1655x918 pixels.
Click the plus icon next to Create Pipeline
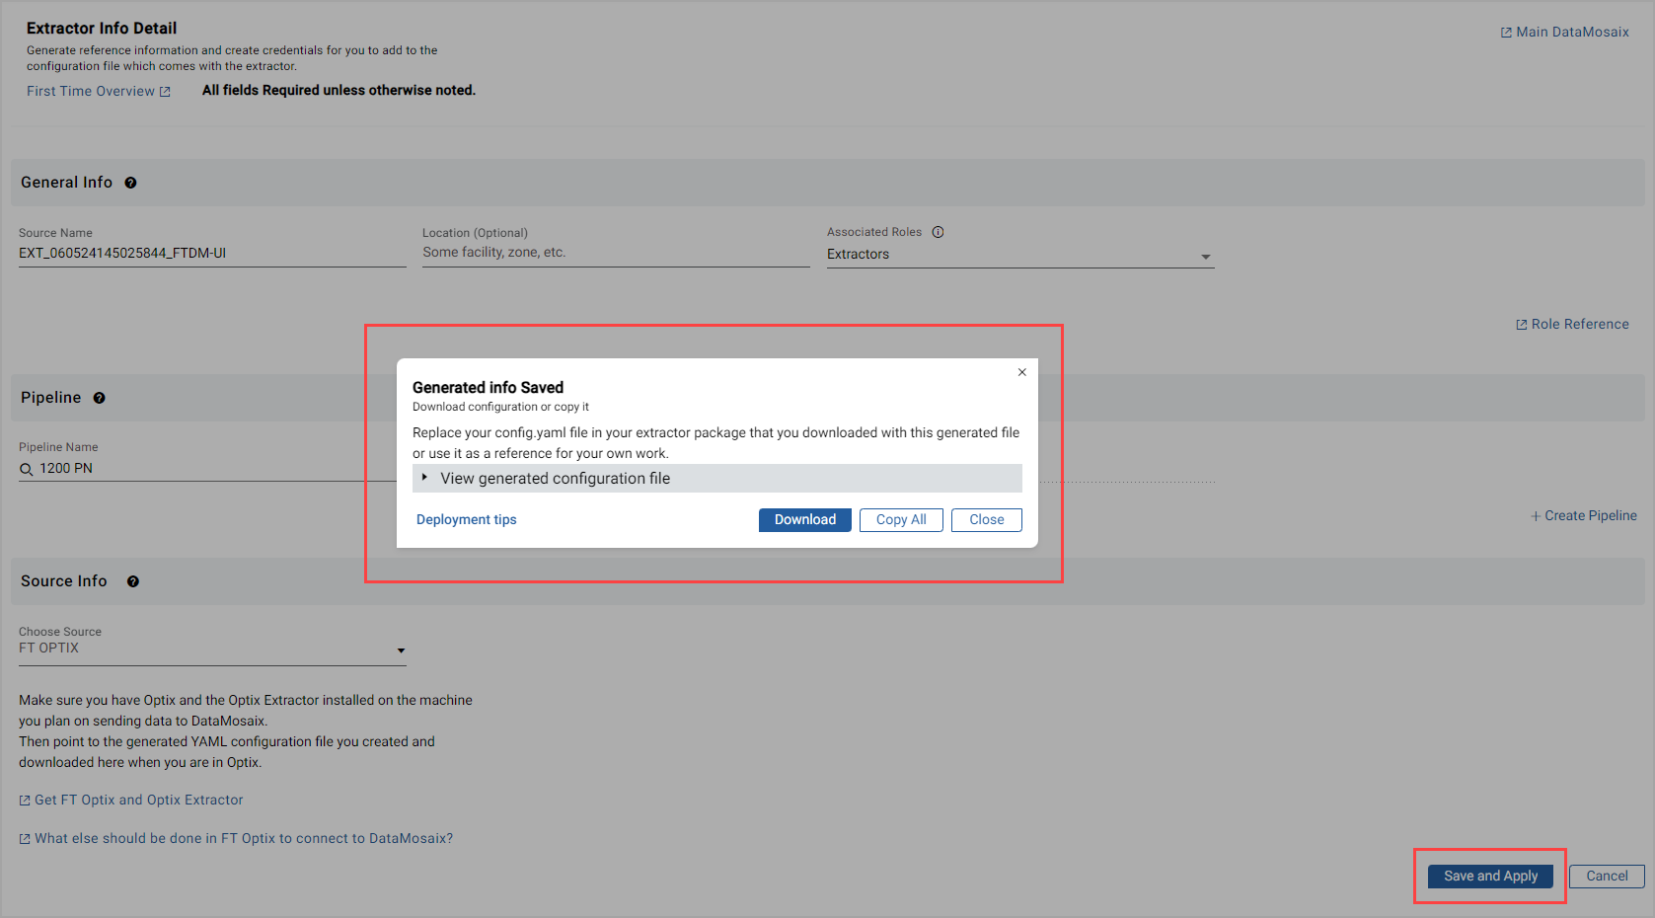[1536, 515]
